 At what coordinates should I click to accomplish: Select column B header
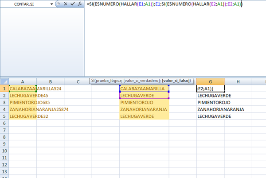[50, 81]
